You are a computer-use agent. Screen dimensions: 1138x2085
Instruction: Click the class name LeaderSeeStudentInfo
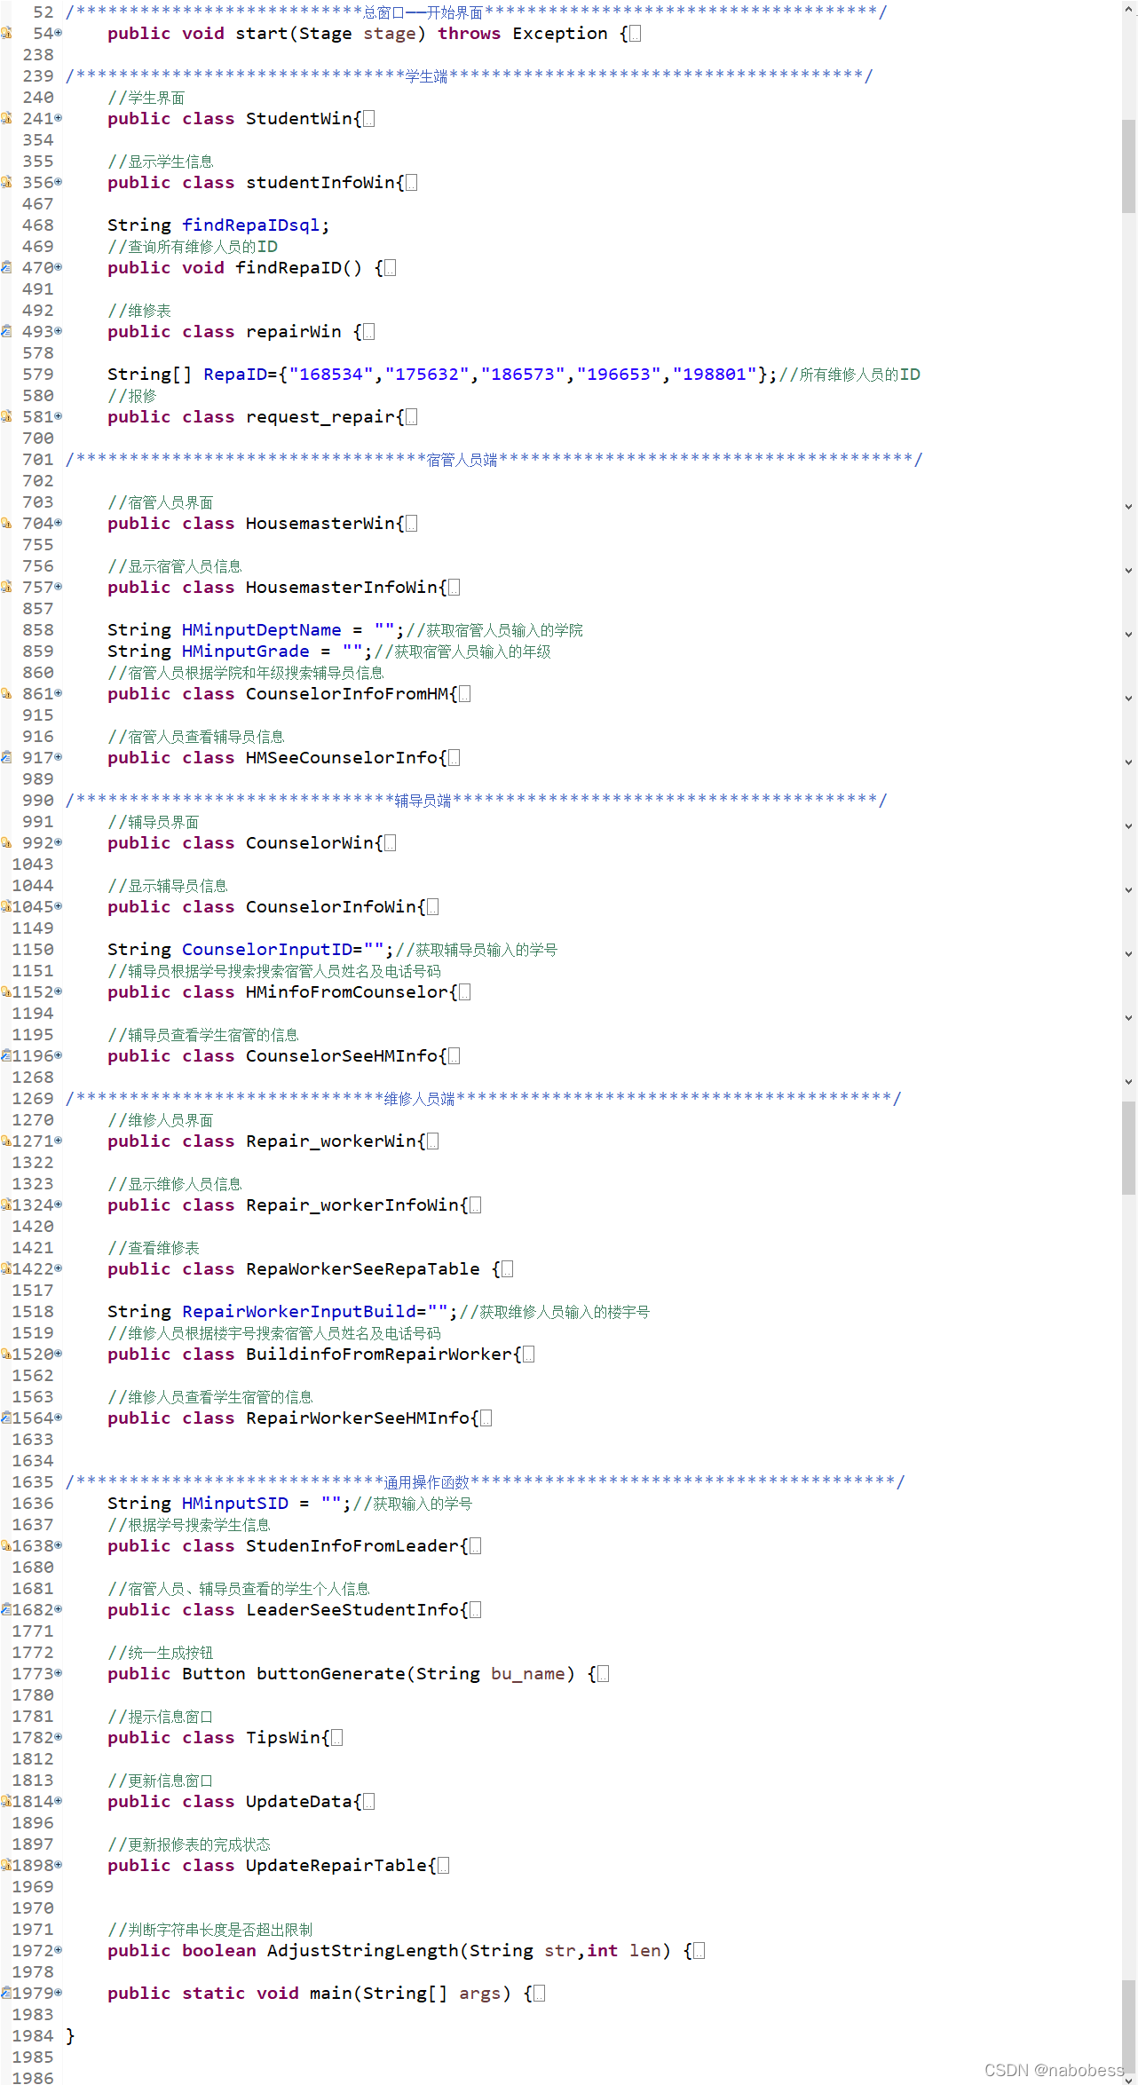[352, 1610]
